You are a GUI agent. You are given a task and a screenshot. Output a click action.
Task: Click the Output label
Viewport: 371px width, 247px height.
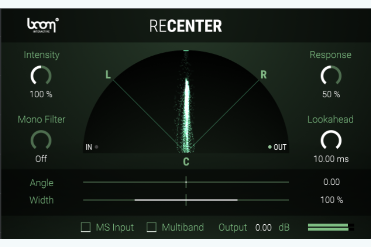tap(232, 227)
